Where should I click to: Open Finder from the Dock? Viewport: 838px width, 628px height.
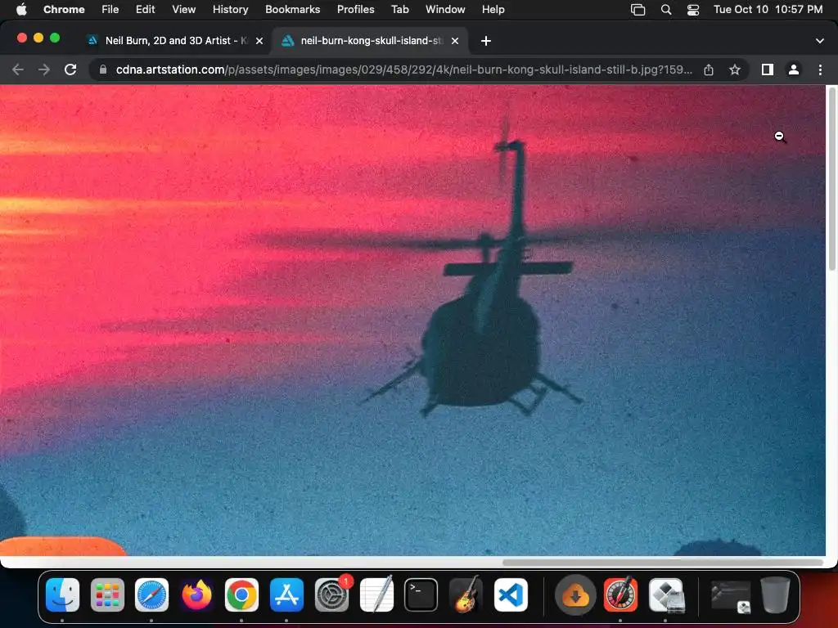click(x=62, y=595)
